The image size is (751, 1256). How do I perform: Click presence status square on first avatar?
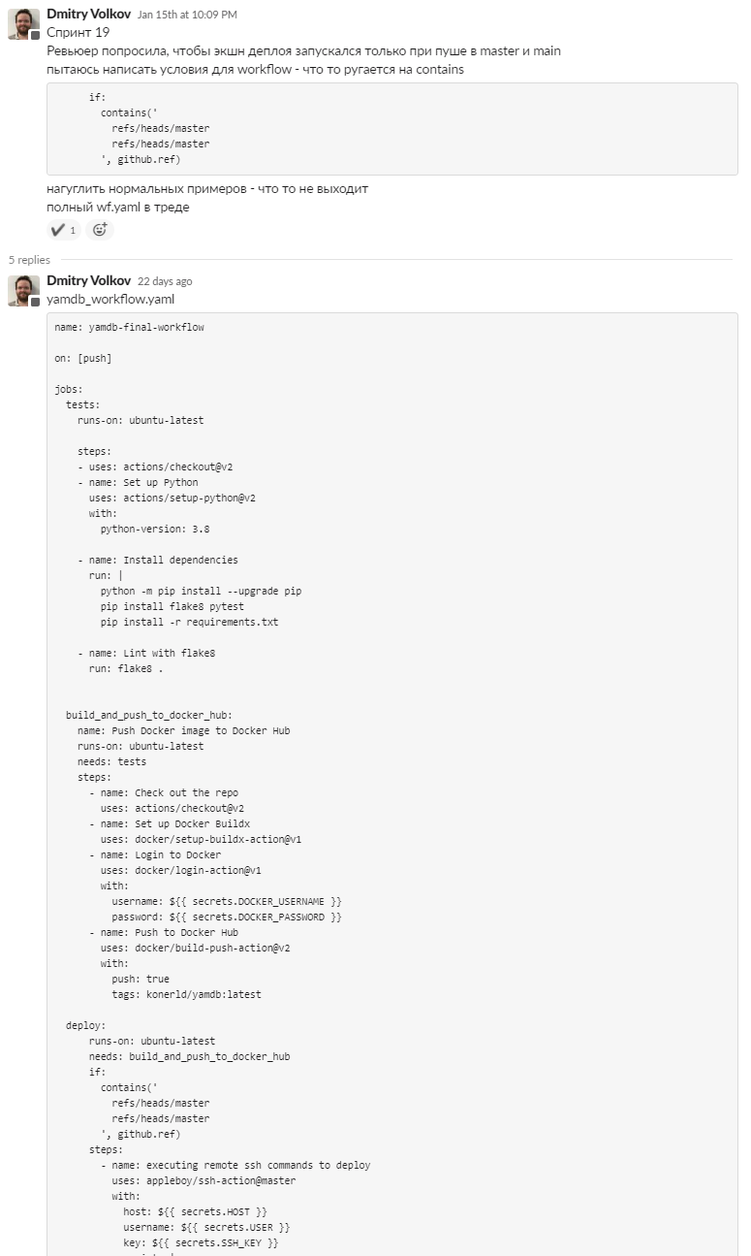coord(36,36)
